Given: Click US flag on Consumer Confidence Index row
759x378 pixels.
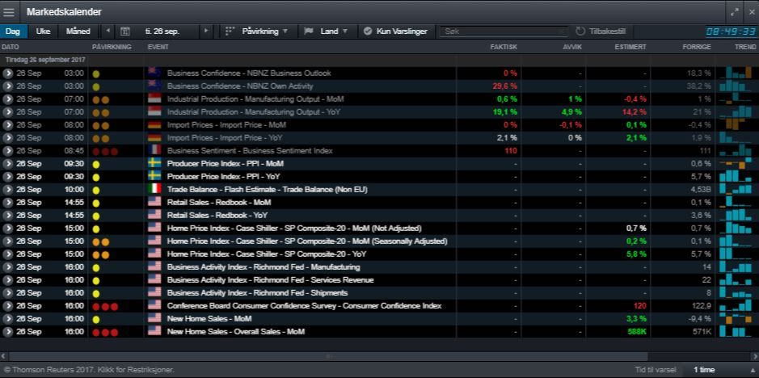Looking at the screenshot, I should pyautogui.click(x=154, y=305).
